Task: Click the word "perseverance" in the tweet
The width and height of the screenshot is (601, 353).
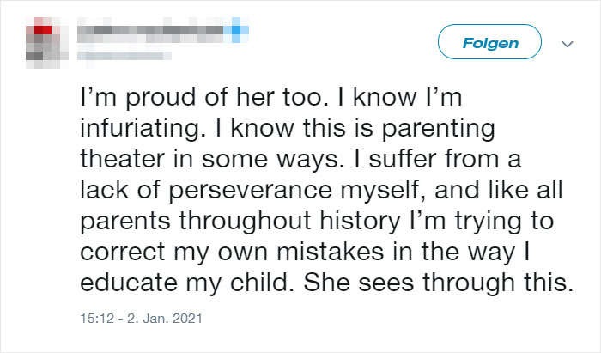Action: click(251, 191)
